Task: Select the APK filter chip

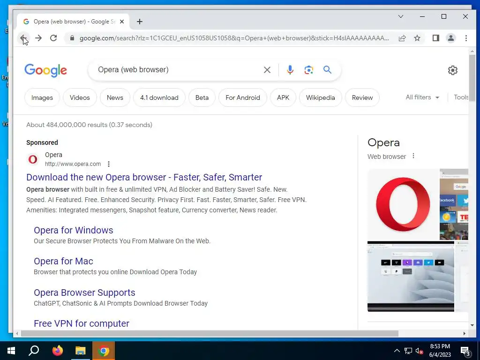Action: click(x=283, y=97)
